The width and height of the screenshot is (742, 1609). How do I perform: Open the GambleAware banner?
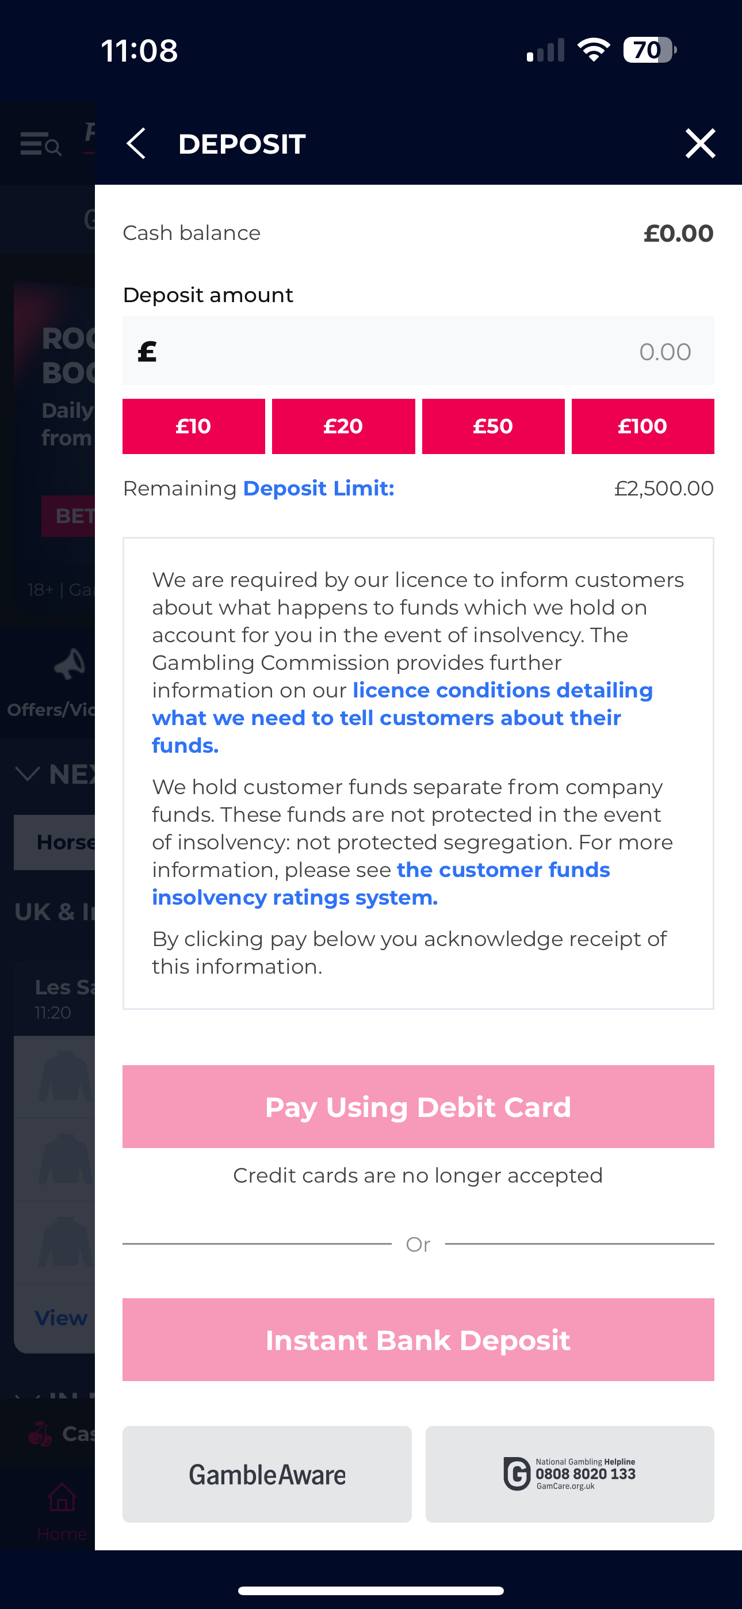click(267, 1474)
